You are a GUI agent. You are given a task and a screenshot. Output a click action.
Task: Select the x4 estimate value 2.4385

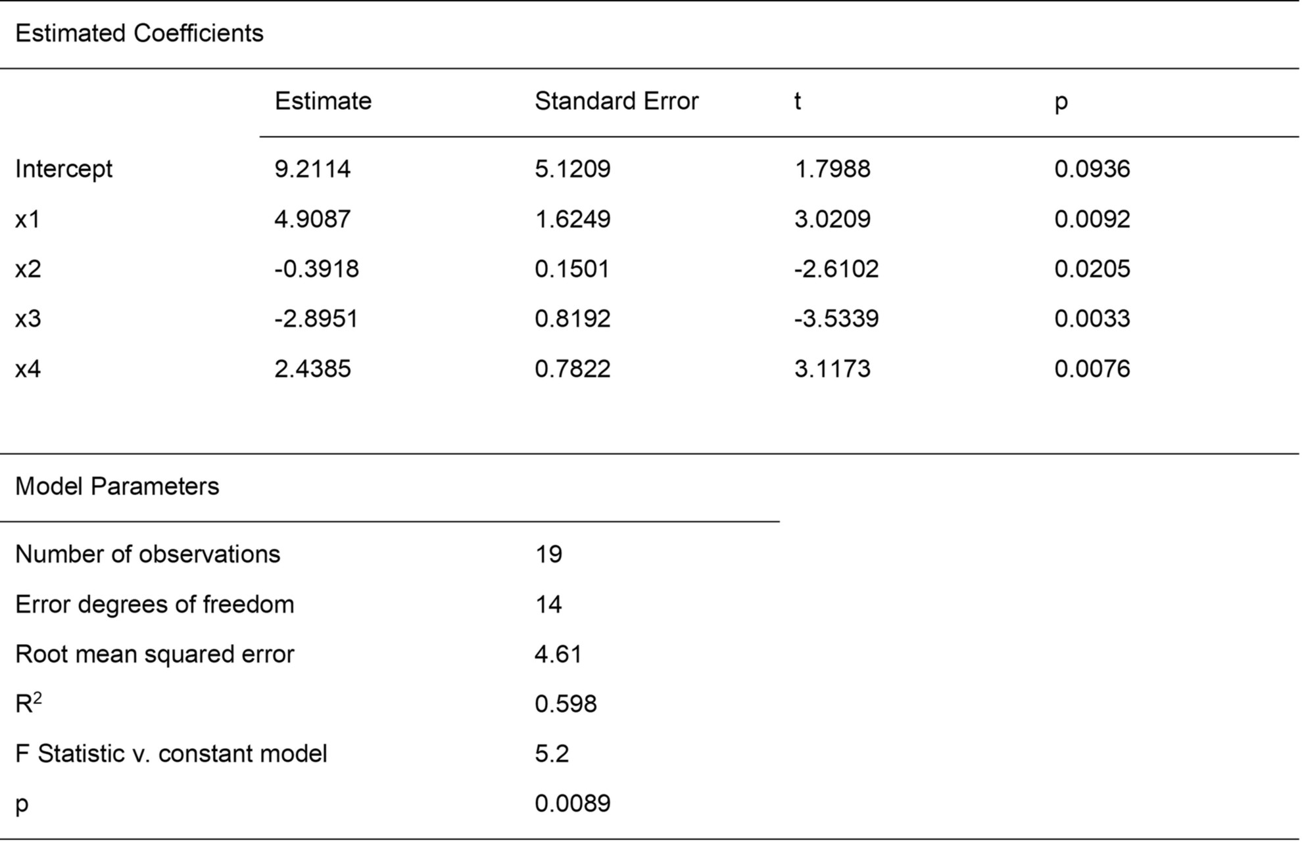312,369
